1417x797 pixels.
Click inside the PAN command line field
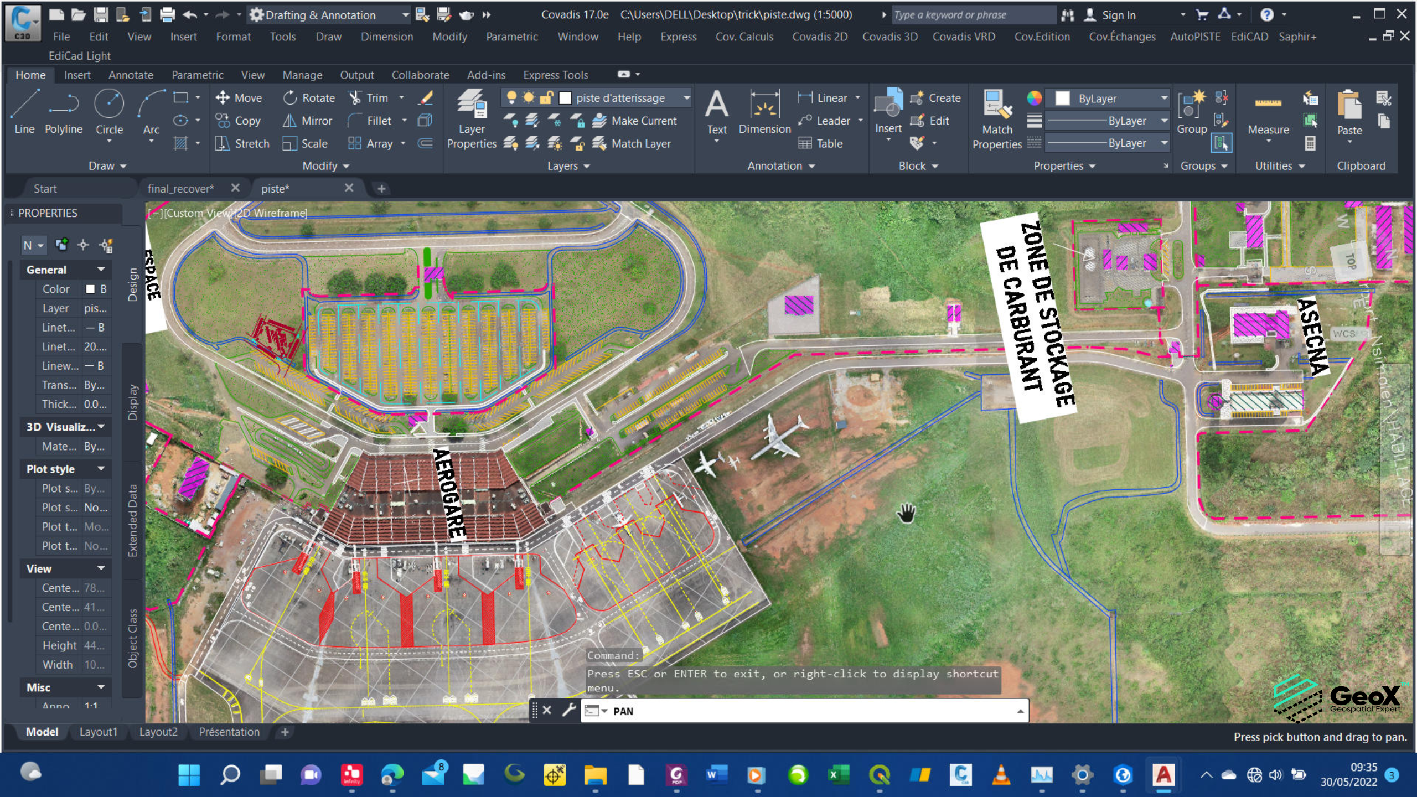775,711
